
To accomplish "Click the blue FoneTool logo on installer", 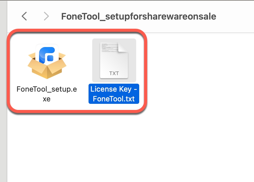I will click(x=47, y=54).
